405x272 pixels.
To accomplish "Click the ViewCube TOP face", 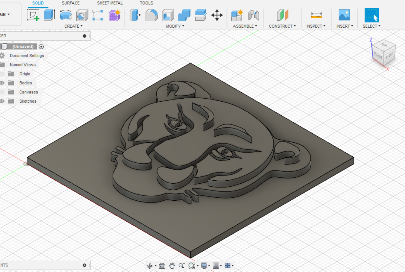I will (384, 45).
